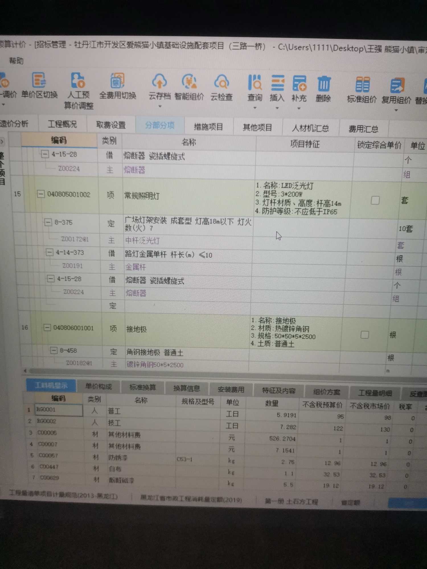This screenshot has width=427, height=569.
Task: Switch to 其他项目 tab
Action: tap(258, 127)
